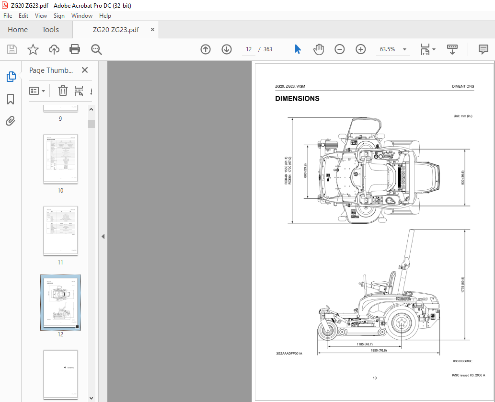This screenshot has height=402, width=495.
Task: Switch to the Tools tab
Action: coord(50,30)
